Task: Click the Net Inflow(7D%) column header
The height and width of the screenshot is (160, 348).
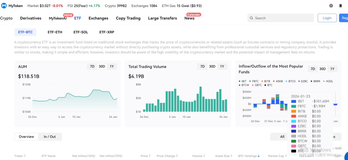Action: click(x=111, y=156)
